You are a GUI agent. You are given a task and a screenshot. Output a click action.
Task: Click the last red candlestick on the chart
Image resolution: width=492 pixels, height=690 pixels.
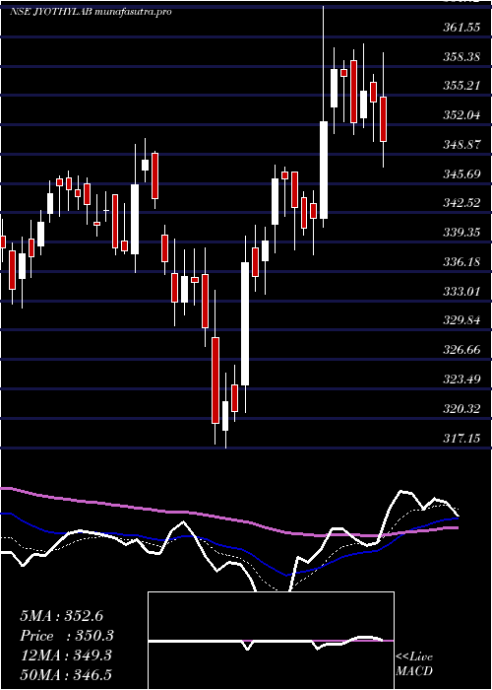(383, 119)
